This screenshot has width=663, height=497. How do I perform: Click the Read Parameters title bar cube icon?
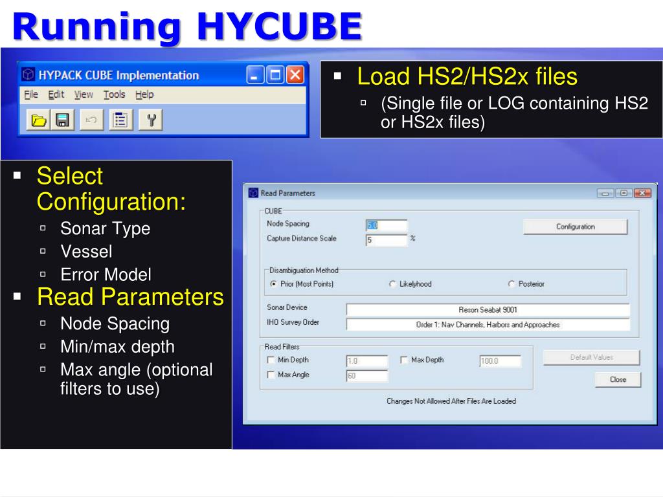click(x=253, y=193)
